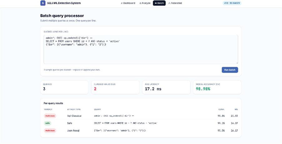
Task: Click the SQLi ML Detection System title
Action: click(64, 3)
